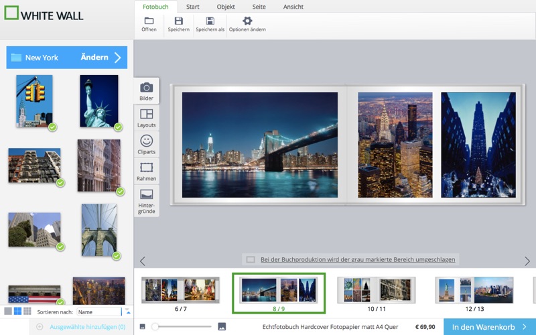Open the Sortieren nach Name dropdown
Screen dimensions: 536x335
point(99,312)
